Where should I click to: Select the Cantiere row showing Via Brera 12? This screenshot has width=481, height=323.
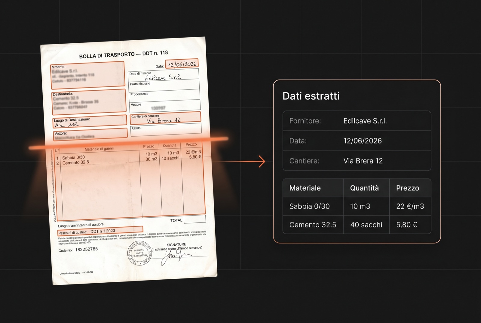click(357, 161)
